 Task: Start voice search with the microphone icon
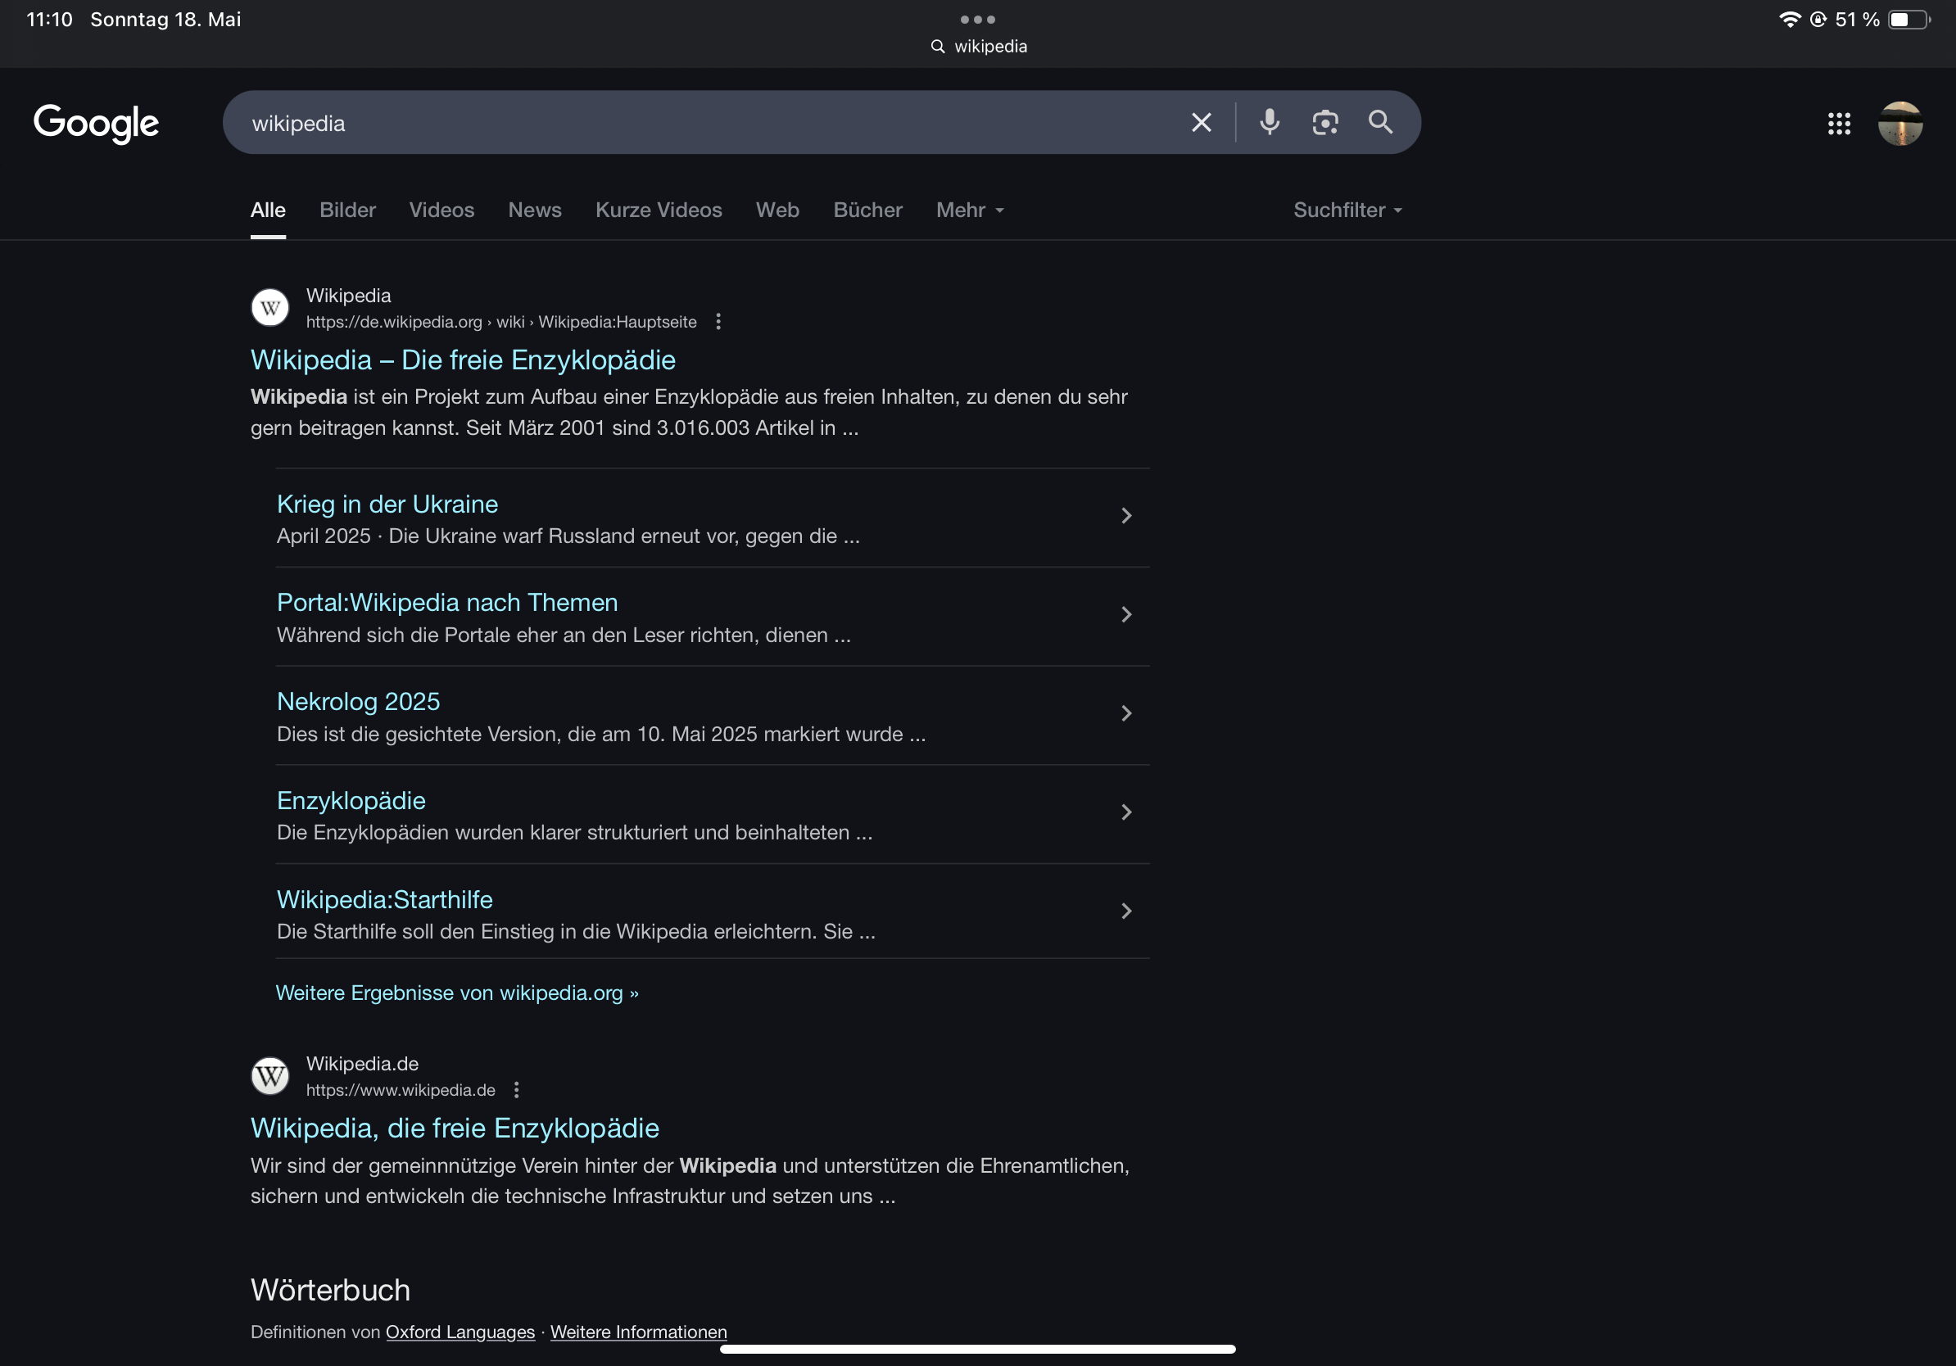[x=1270, y=123]
